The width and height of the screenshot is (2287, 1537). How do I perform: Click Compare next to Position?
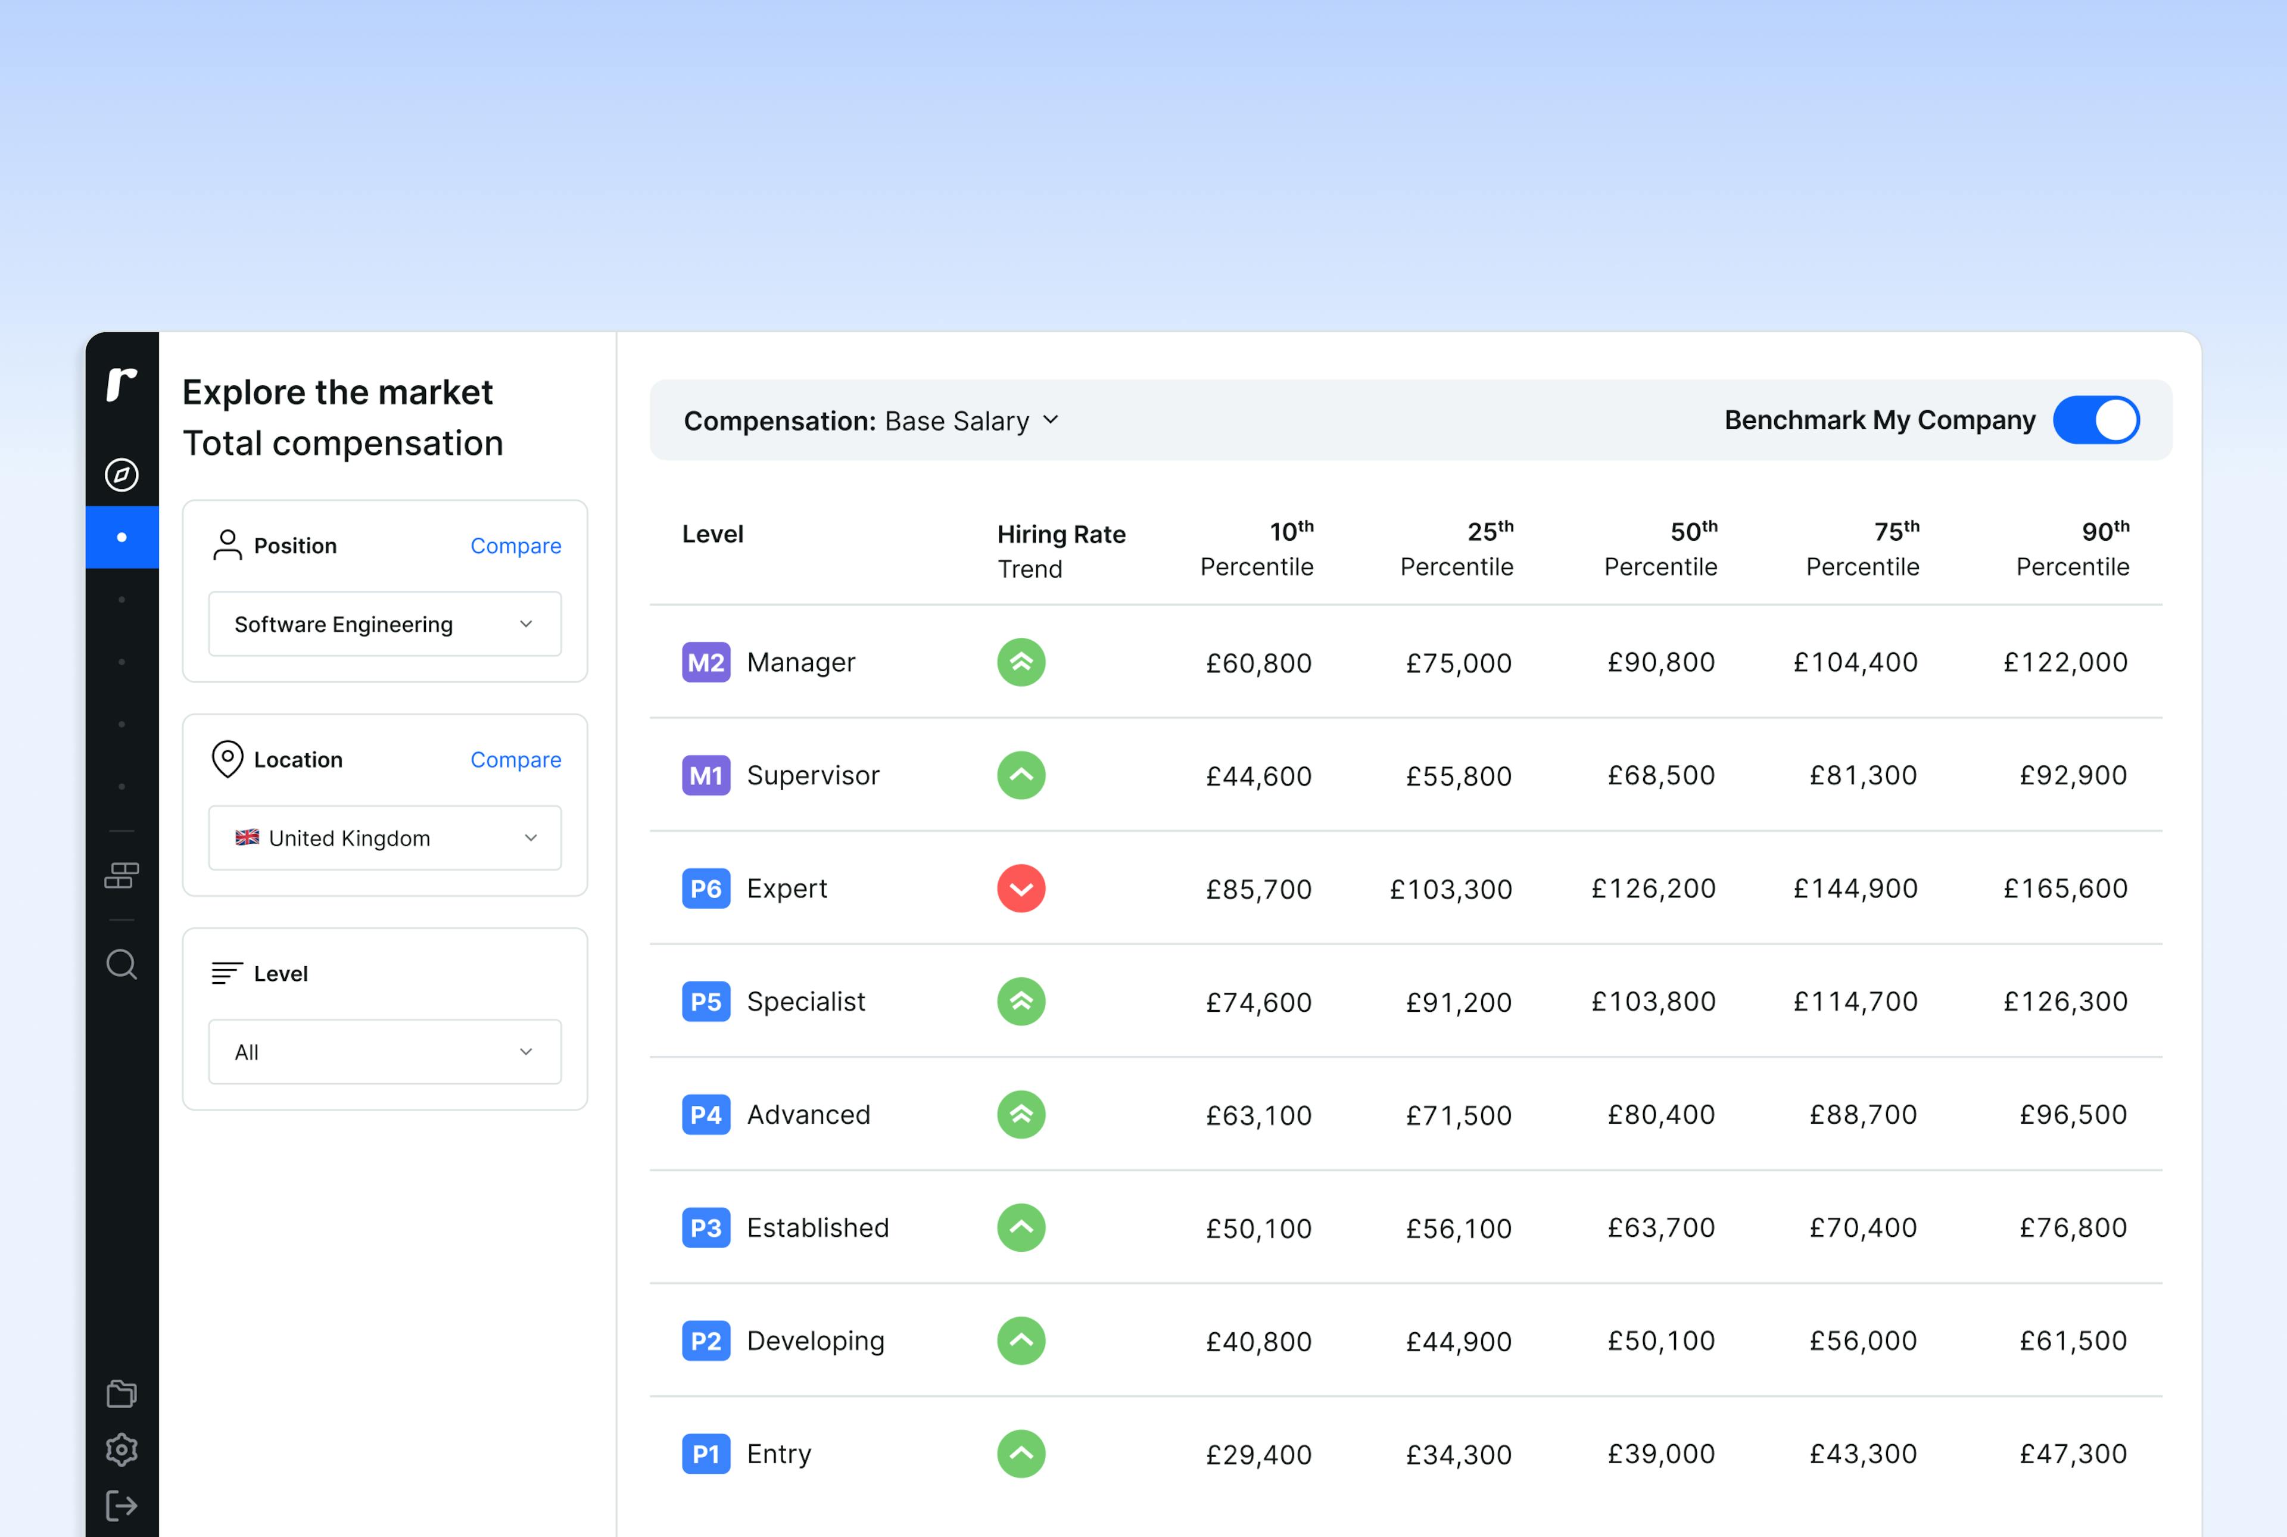pos(516,545)
